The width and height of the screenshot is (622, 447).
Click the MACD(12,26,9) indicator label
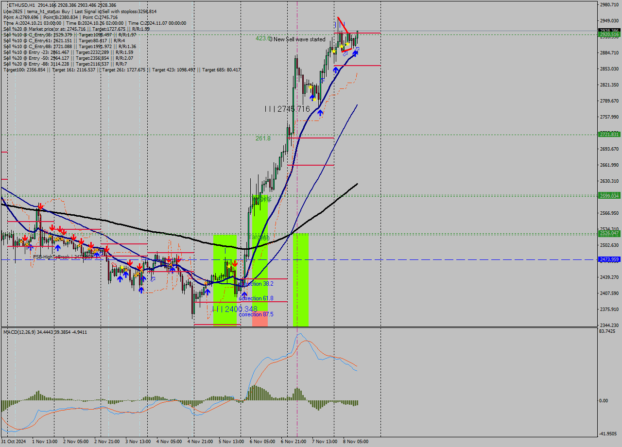[x=45, y=332]
